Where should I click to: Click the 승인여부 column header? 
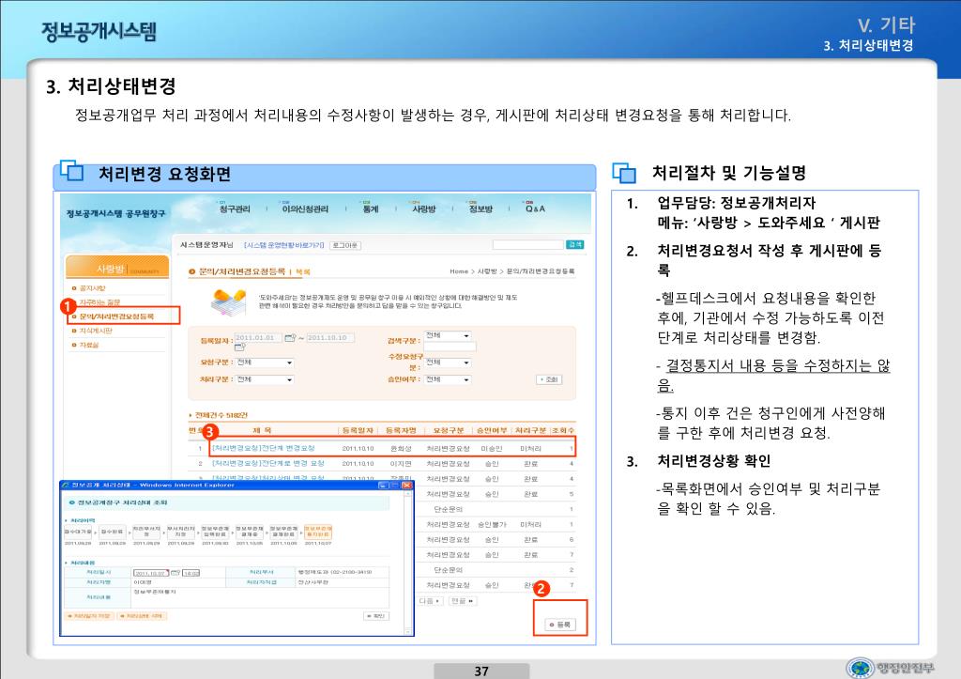tap(492, 430)
